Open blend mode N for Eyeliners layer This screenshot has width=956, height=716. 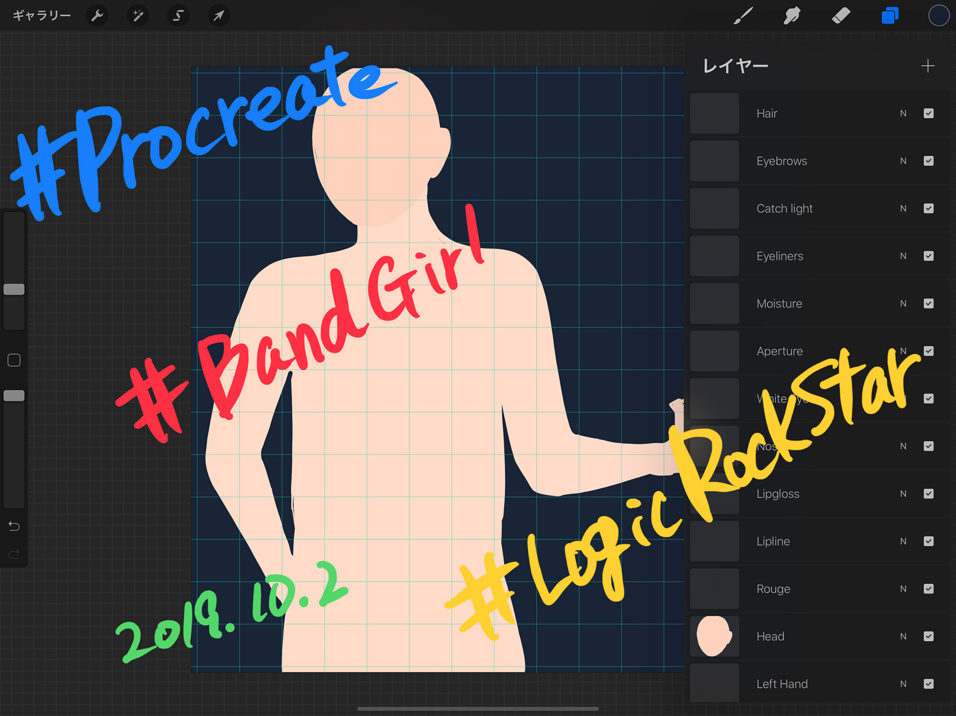[903, 256]
